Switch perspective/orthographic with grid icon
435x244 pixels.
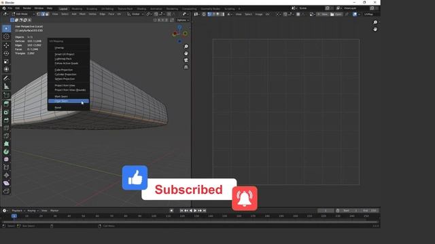(186, 67)
